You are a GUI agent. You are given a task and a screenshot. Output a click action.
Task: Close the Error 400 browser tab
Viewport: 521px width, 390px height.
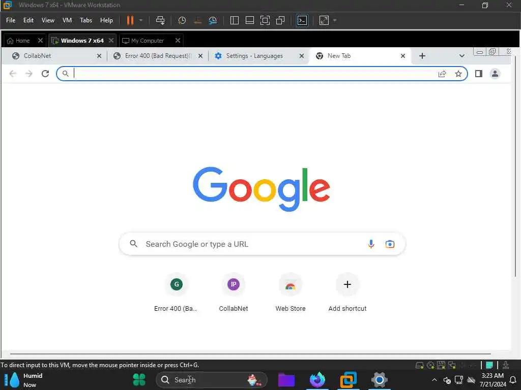(x=200, y=56)
